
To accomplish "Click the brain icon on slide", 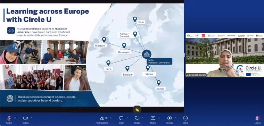I will point(11,31).
